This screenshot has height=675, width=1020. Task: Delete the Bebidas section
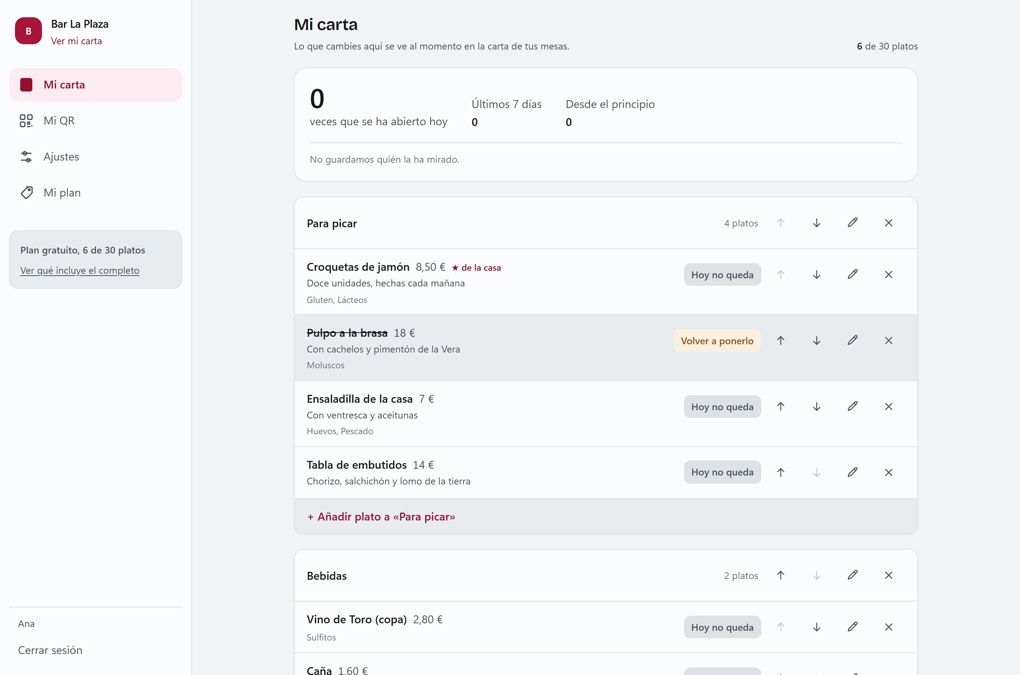pos(889,576)
